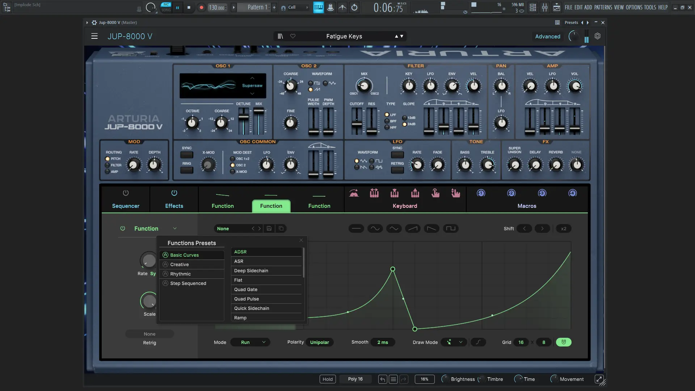This screenshot has height=391, width=695.
Task: Switch to the Keyboard tab
Action: point(405,206)
